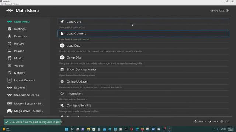The width and height of the screenshot is (236, 132).
Task: Open the Master System playlist label
Action: (x=29, y=103)
